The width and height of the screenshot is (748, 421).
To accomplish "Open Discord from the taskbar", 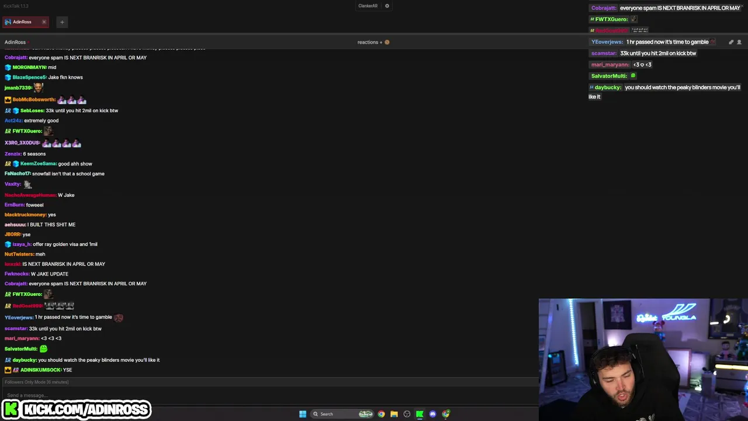I will (x=432, y=414).
